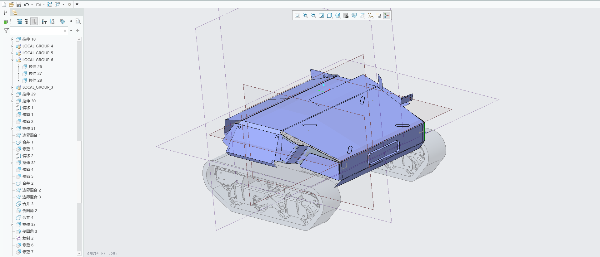600x257 pixels.
Task: Expand 拉伸 26 under LOCAL_GROUP_6
Action: pos(18,67)
